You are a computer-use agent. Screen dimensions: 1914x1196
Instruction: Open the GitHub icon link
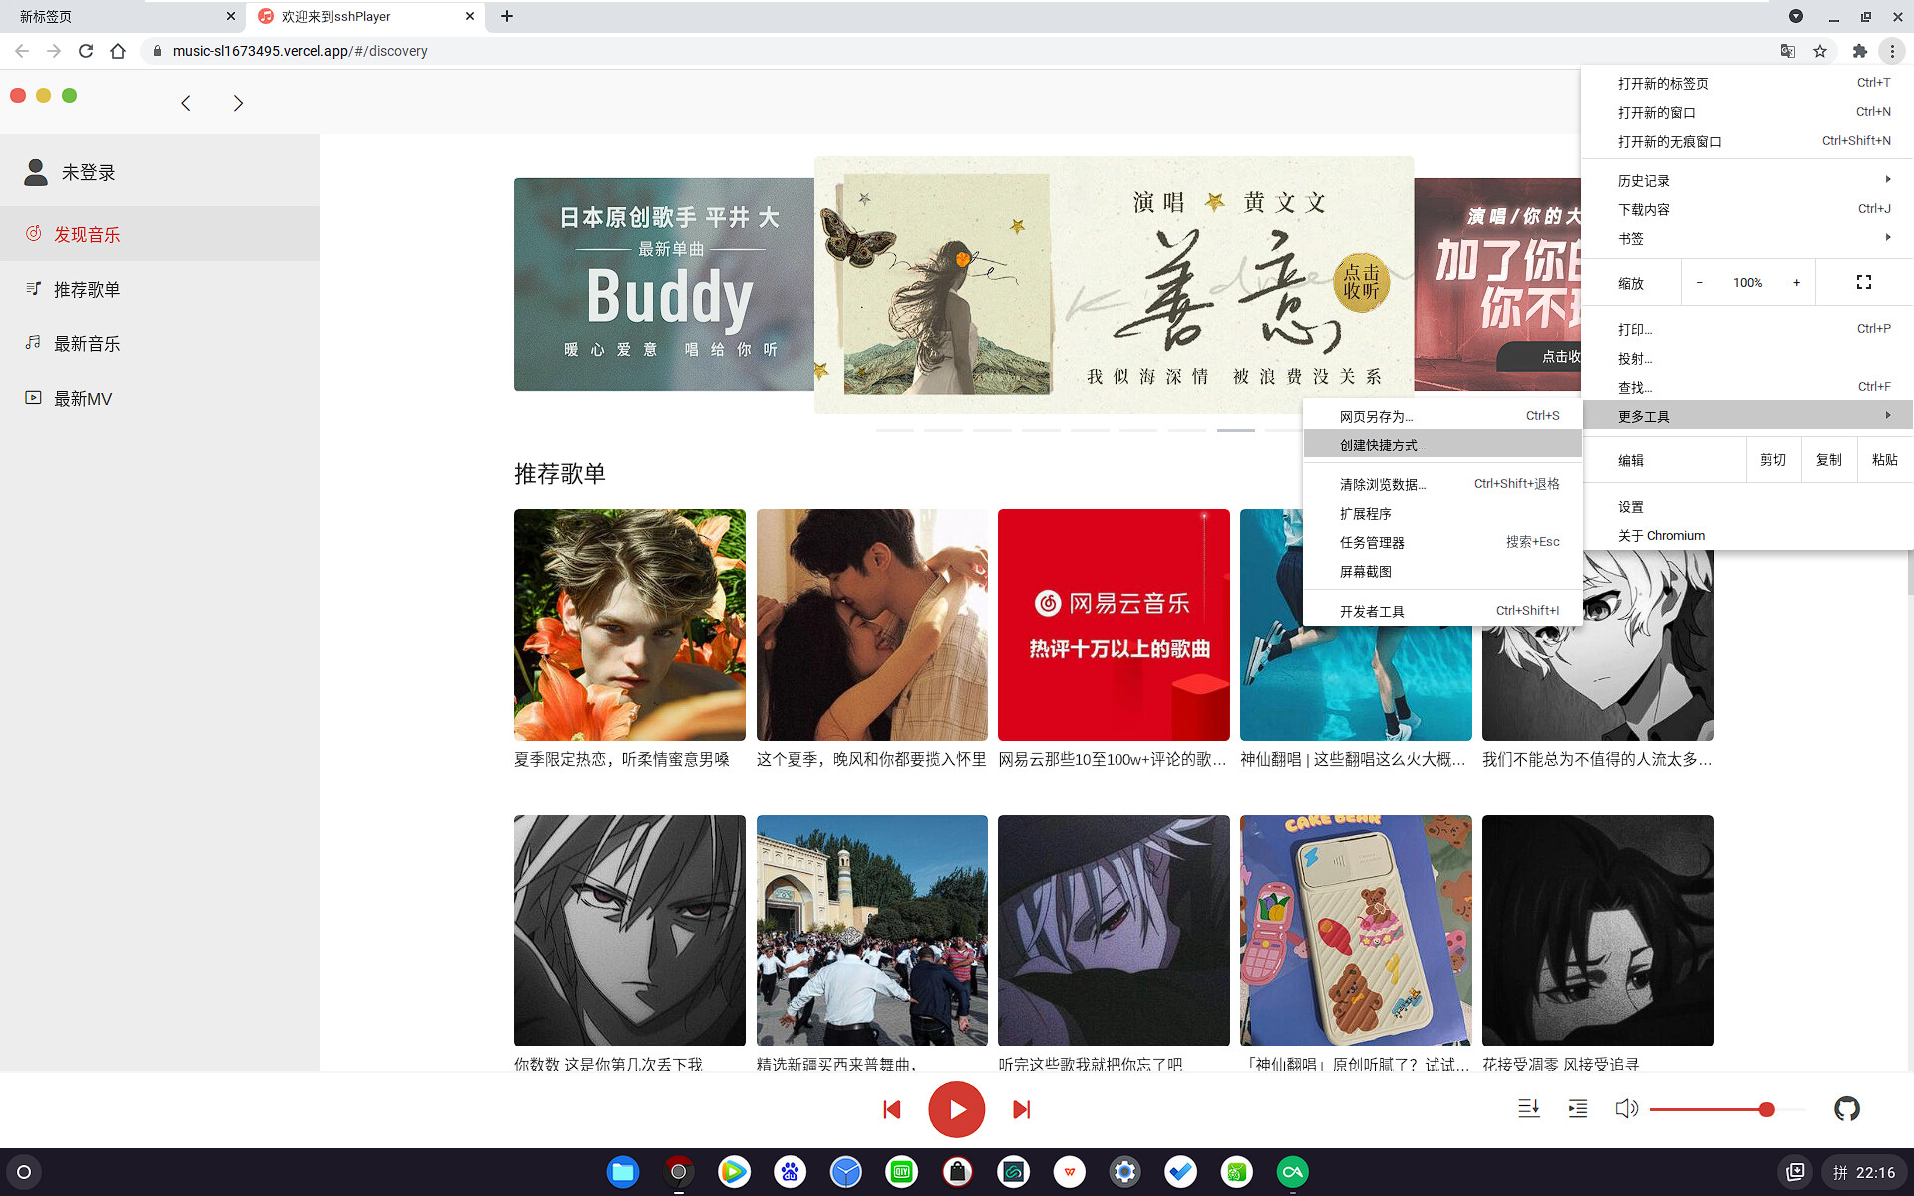coord(1846,1109)
